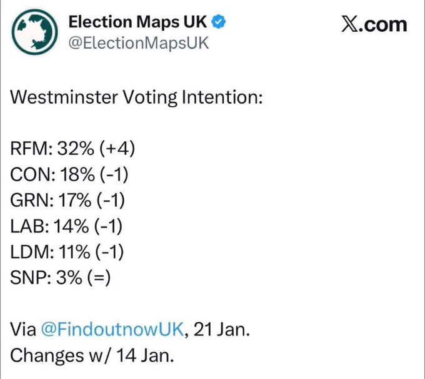The height and width of the screenshot is (379, 425).
Task: Select the (-1) change beside CON
Action: coord(114,174)
